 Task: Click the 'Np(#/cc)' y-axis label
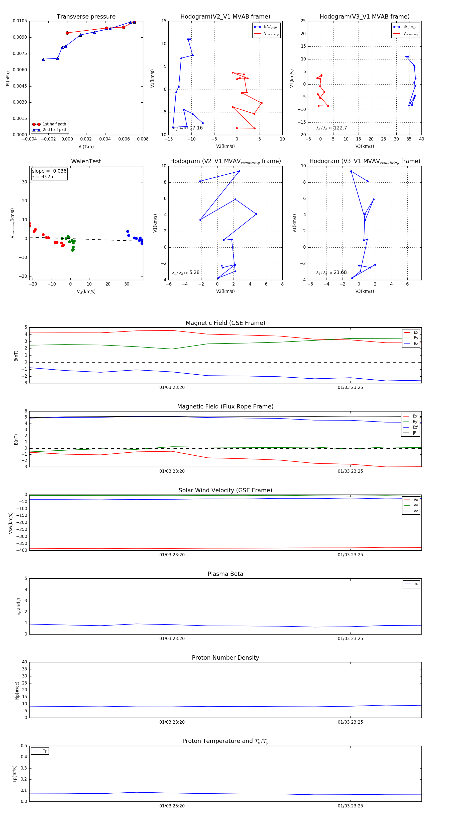(17, 690)
